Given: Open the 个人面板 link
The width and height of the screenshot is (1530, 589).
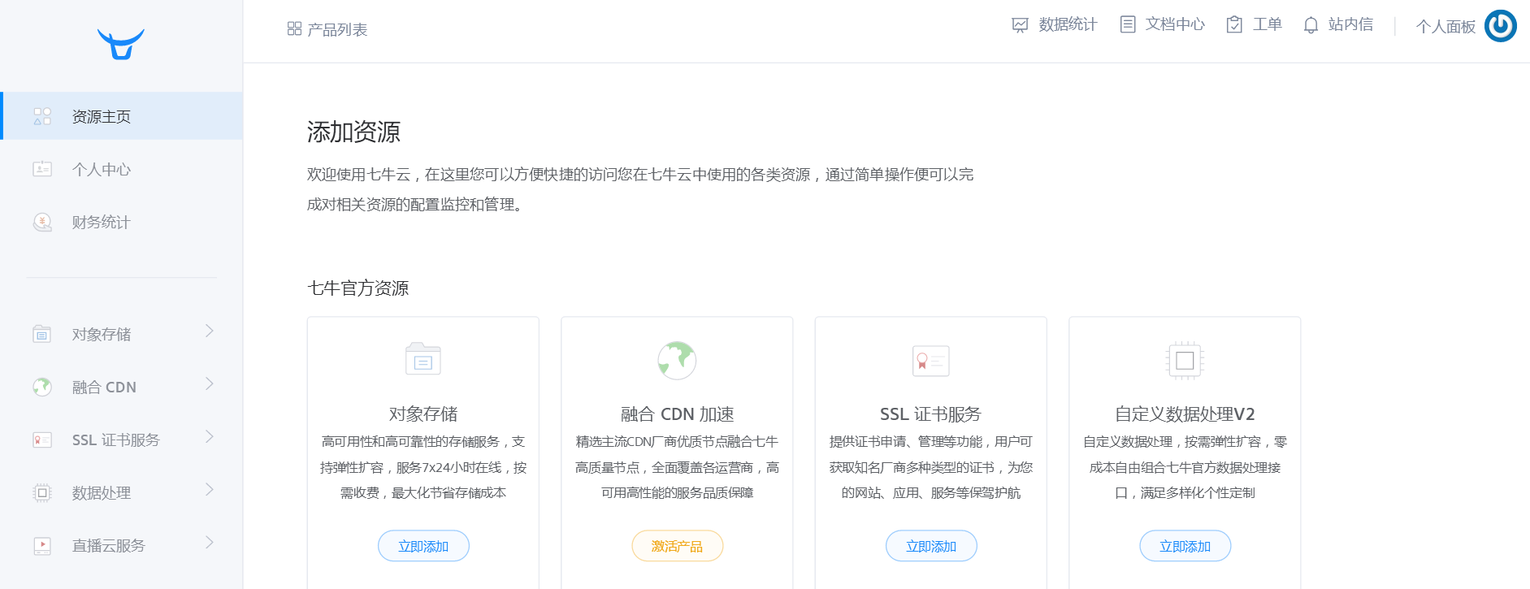Looking at the screenshot, I should 1445,27.
